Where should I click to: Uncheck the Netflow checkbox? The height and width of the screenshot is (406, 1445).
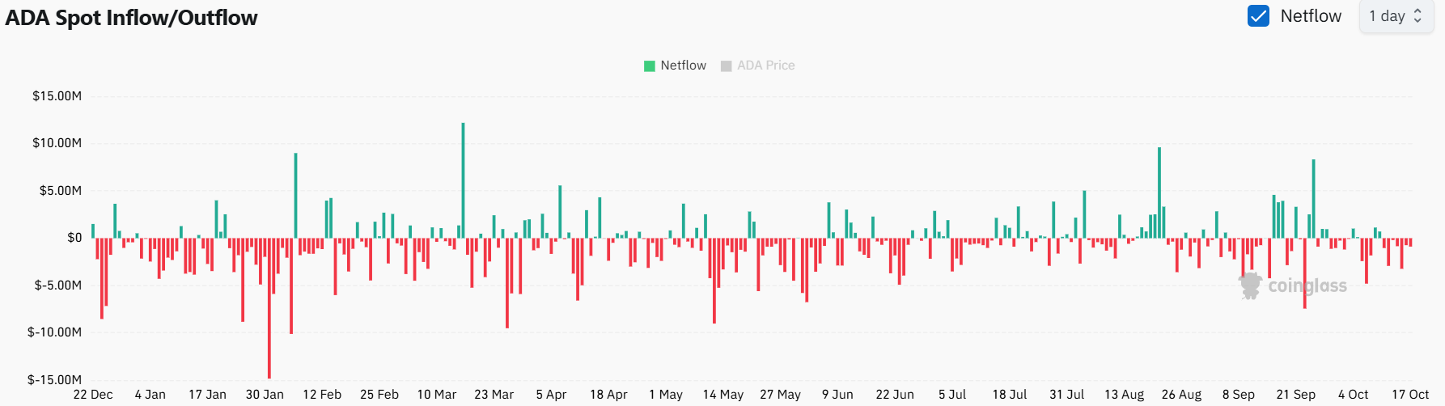(x=1258, y=16)
